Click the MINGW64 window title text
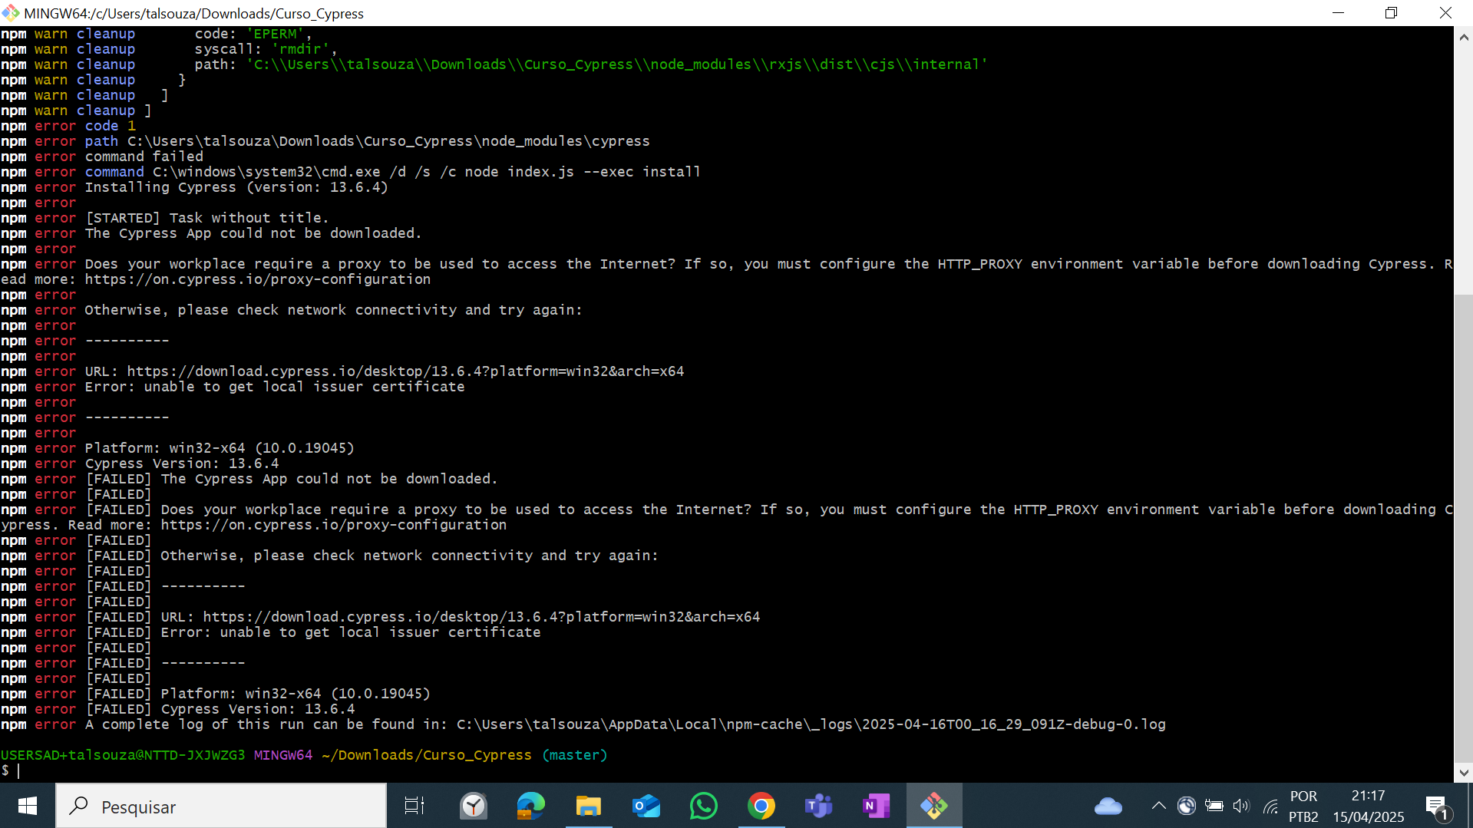The image size is (1473, 828). tap(194, 13)
